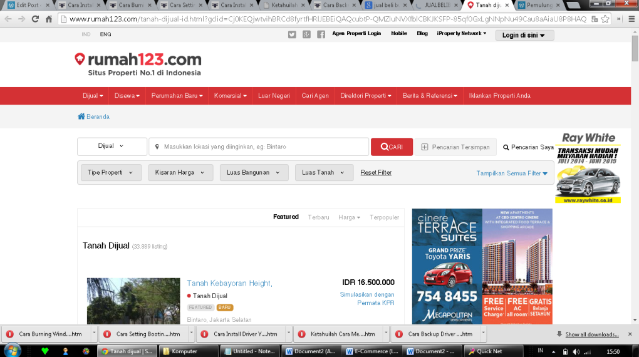639x357 pixels.
Task: Expand the Luas Tanah filter
Action: click(x=324, y=172)
